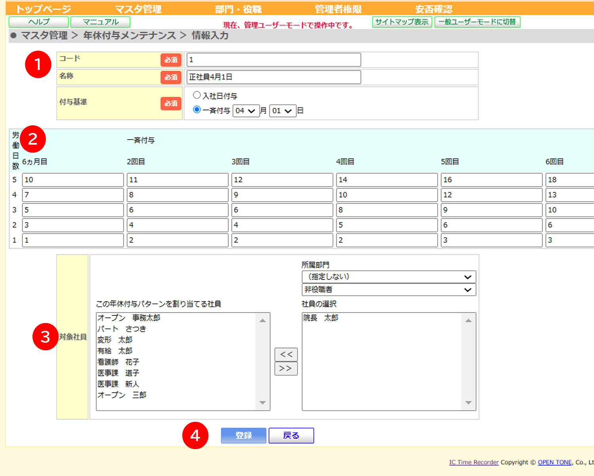Edit 2回目 value for 3 work days
594x476 pixels.
point(177,210)
